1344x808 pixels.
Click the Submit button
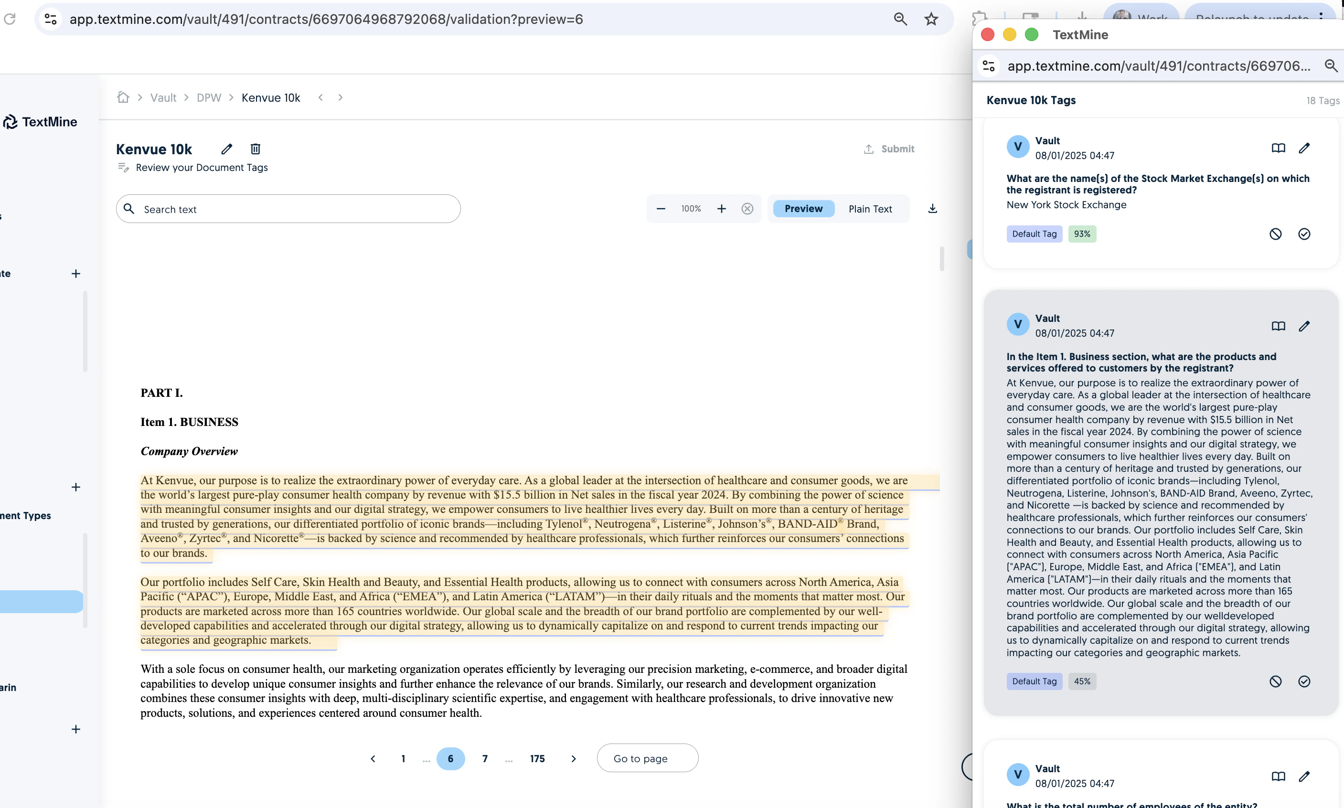pyautogui.click(x=889, y=149)
